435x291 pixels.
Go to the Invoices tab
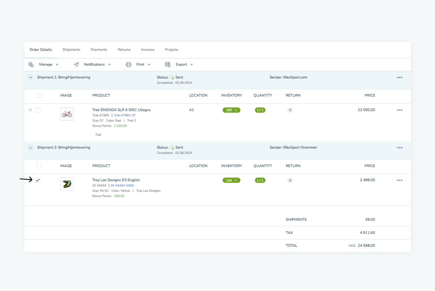[x=148, y=50]
